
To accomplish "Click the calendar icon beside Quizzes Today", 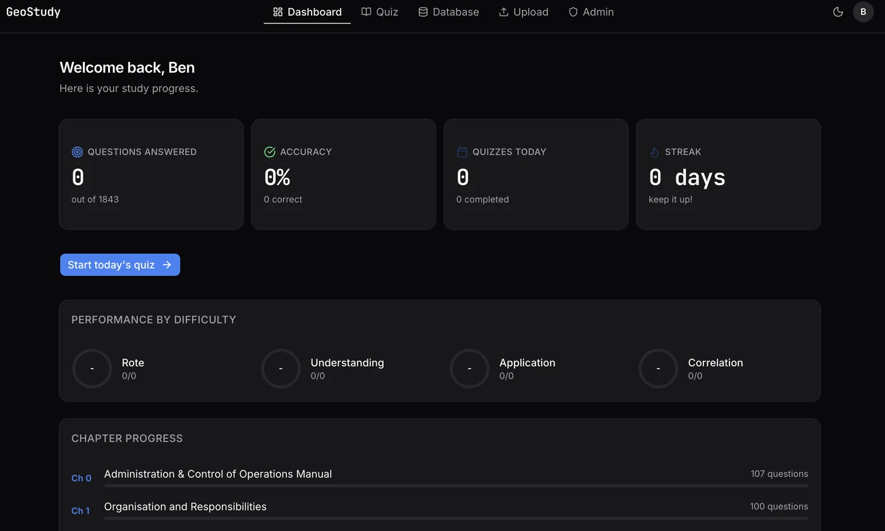I will point(462,152).
